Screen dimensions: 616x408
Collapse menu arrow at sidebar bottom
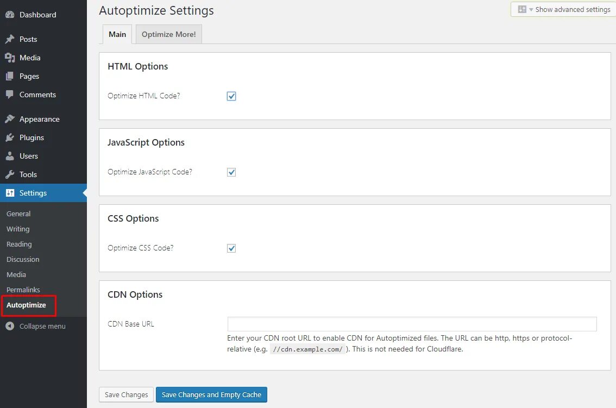point(10,326)
